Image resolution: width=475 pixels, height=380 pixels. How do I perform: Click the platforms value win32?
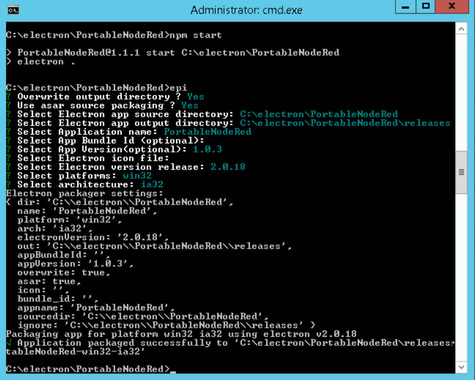pos(137,176)
